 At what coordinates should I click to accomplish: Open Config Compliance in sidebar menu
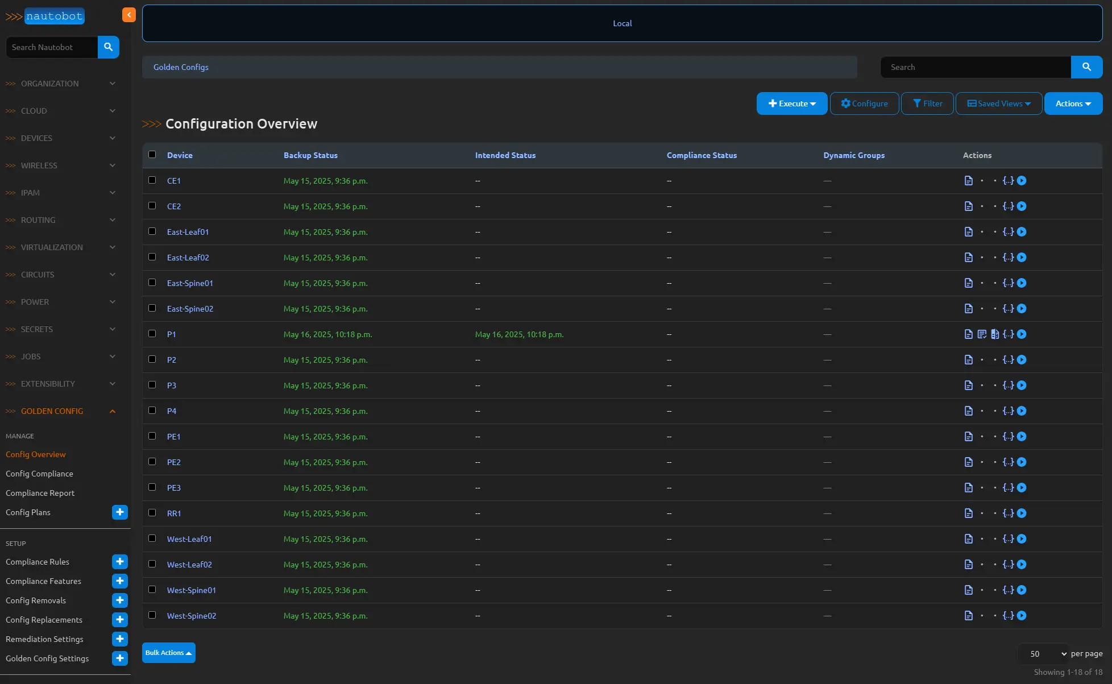[39, 474]
